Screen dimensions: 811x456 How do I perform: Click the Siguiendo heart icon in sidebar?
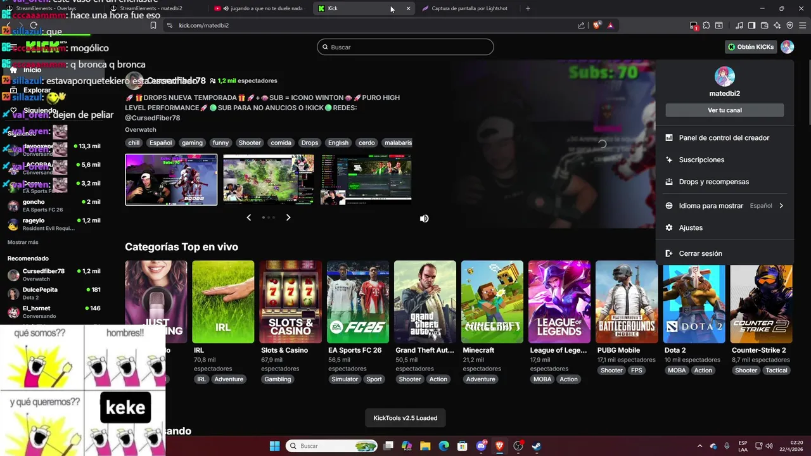[x=13, y=110]
